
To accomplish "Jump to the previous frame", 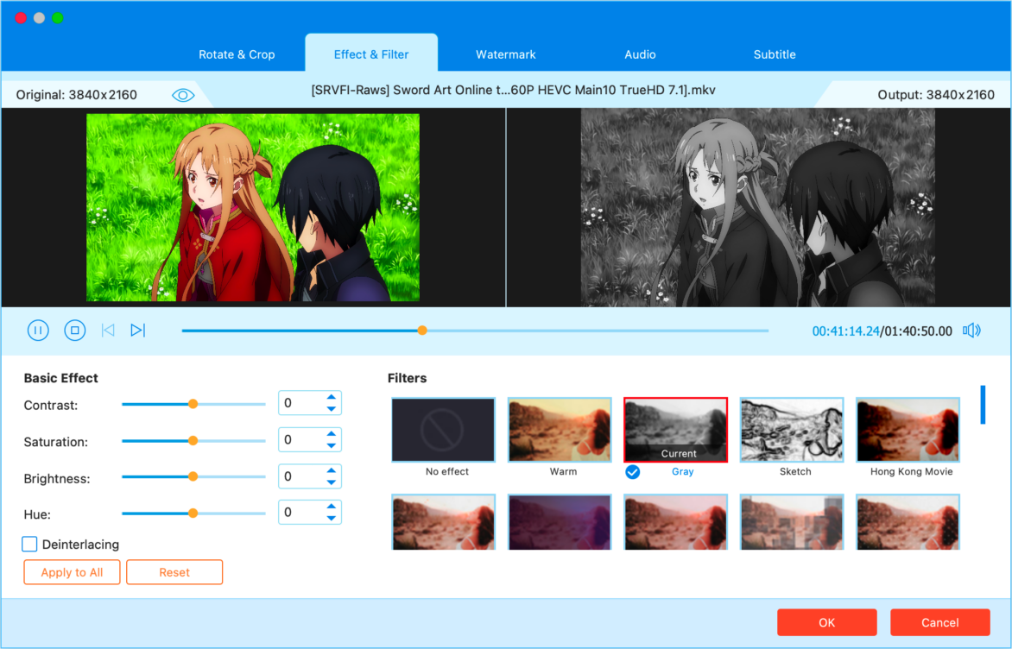I will [x=108, y=331].
